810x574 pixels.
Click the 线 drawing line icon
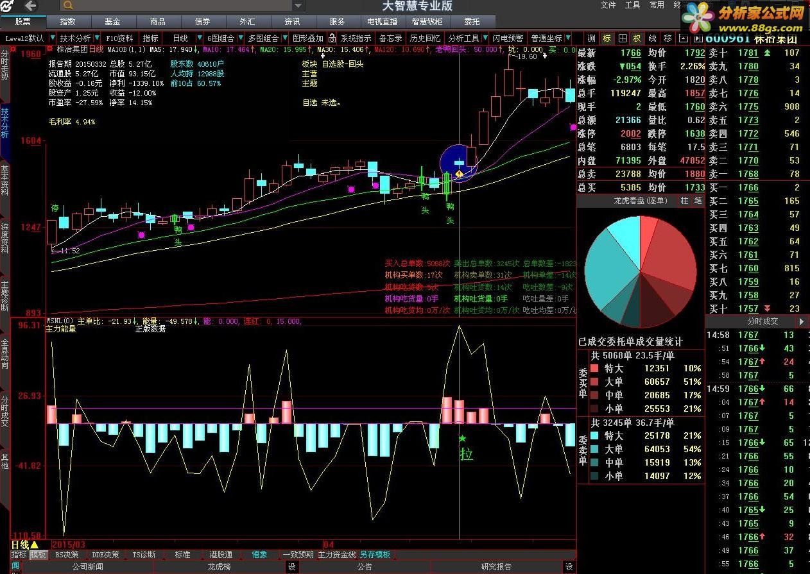652,38
